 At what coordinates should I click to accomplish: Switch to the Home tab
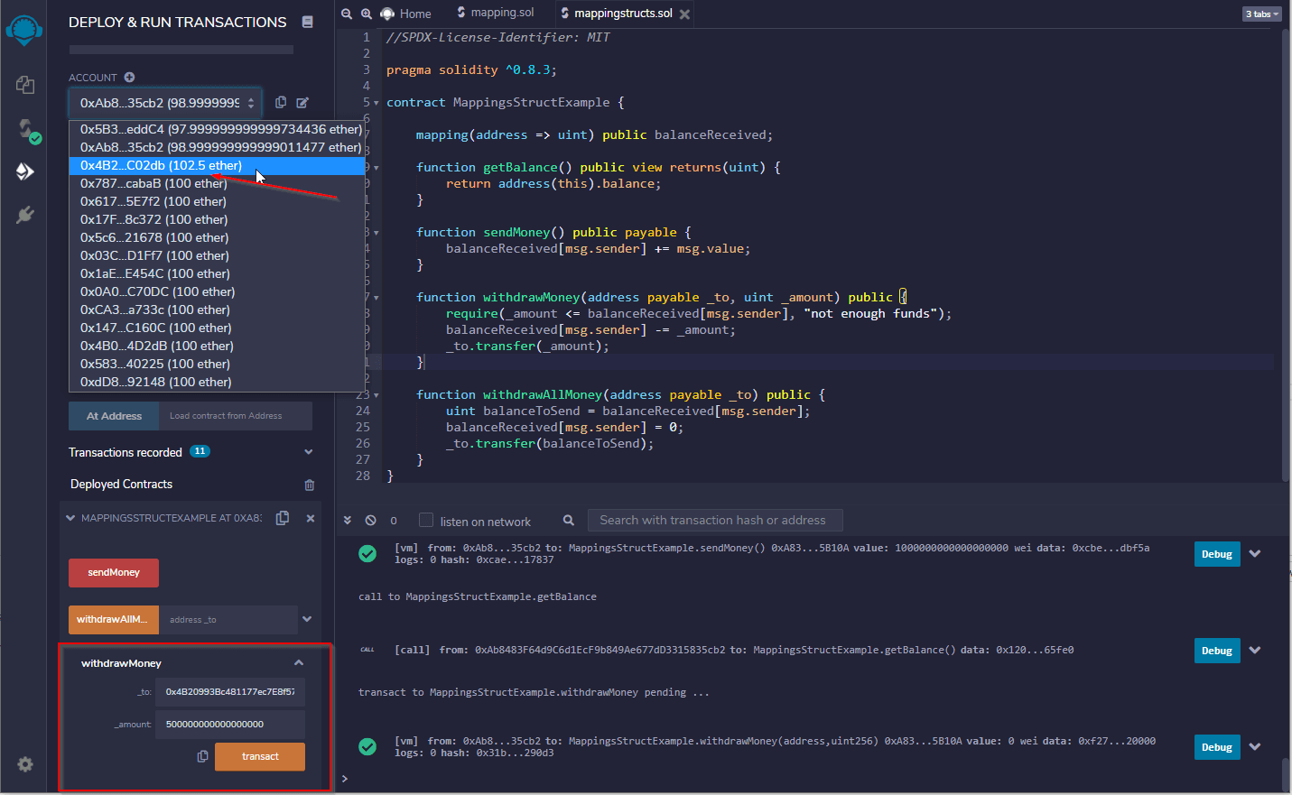tap(405, 14)
